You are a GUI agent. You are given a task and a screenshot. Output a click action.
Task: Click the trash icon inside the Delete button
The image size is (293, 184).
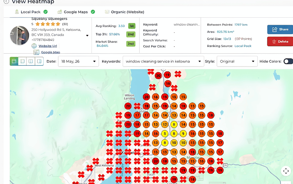pos(274,41)
